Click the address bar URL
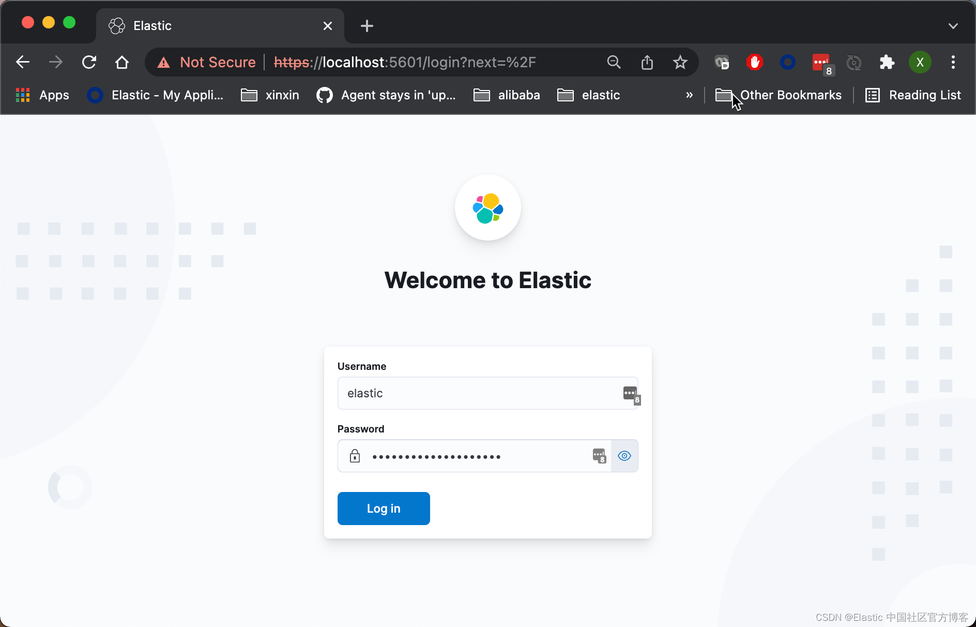This screenshot has width=976, height=627. tap(405, 63)
